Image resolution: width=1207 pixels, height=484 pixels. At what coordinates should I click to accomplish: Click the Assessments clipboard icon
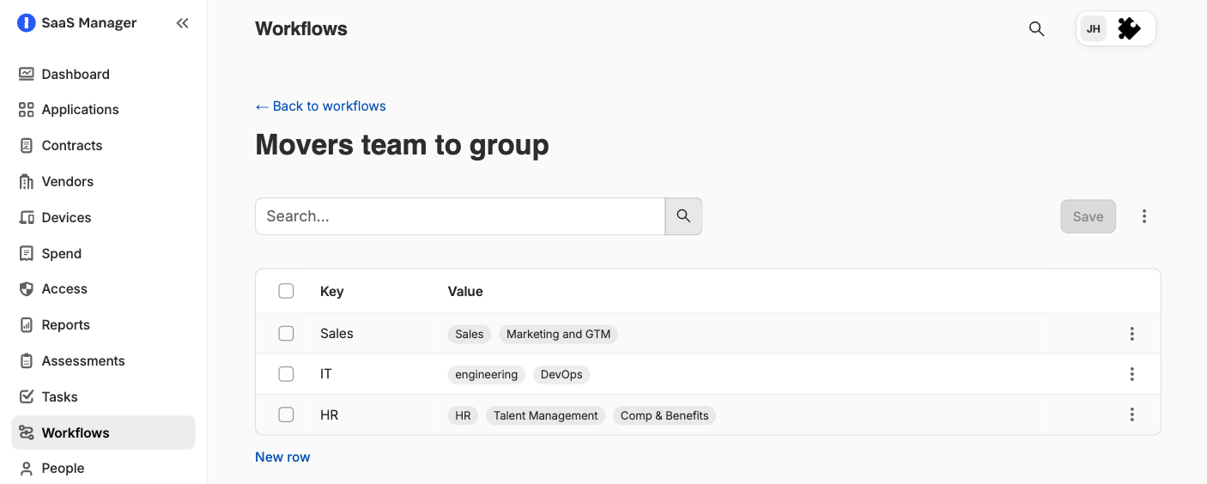27,361
